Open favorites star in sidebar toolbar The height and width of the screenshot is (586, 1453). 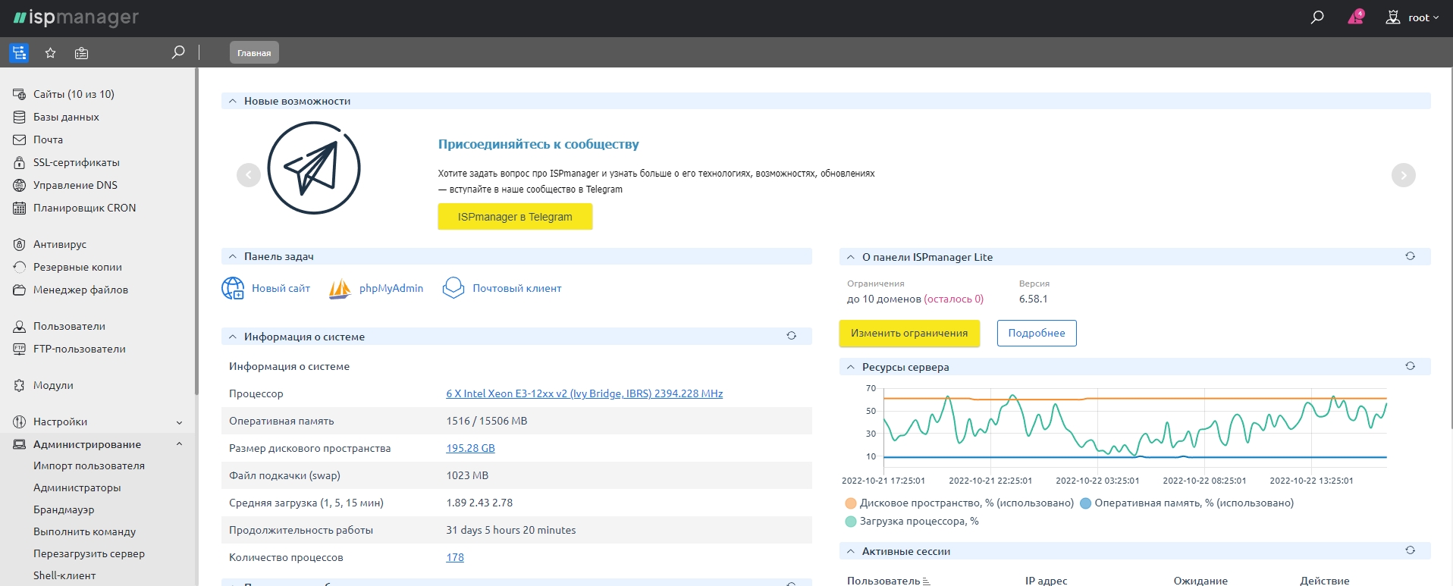point(51,53)
